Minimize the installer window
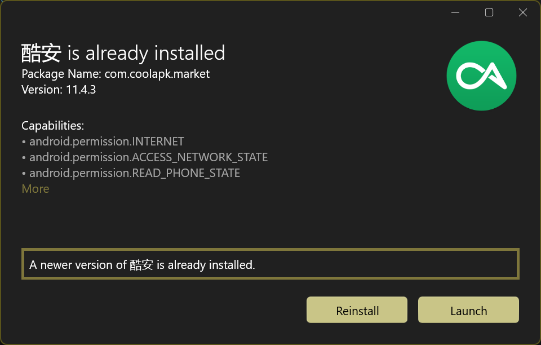 tap(455, 12)
